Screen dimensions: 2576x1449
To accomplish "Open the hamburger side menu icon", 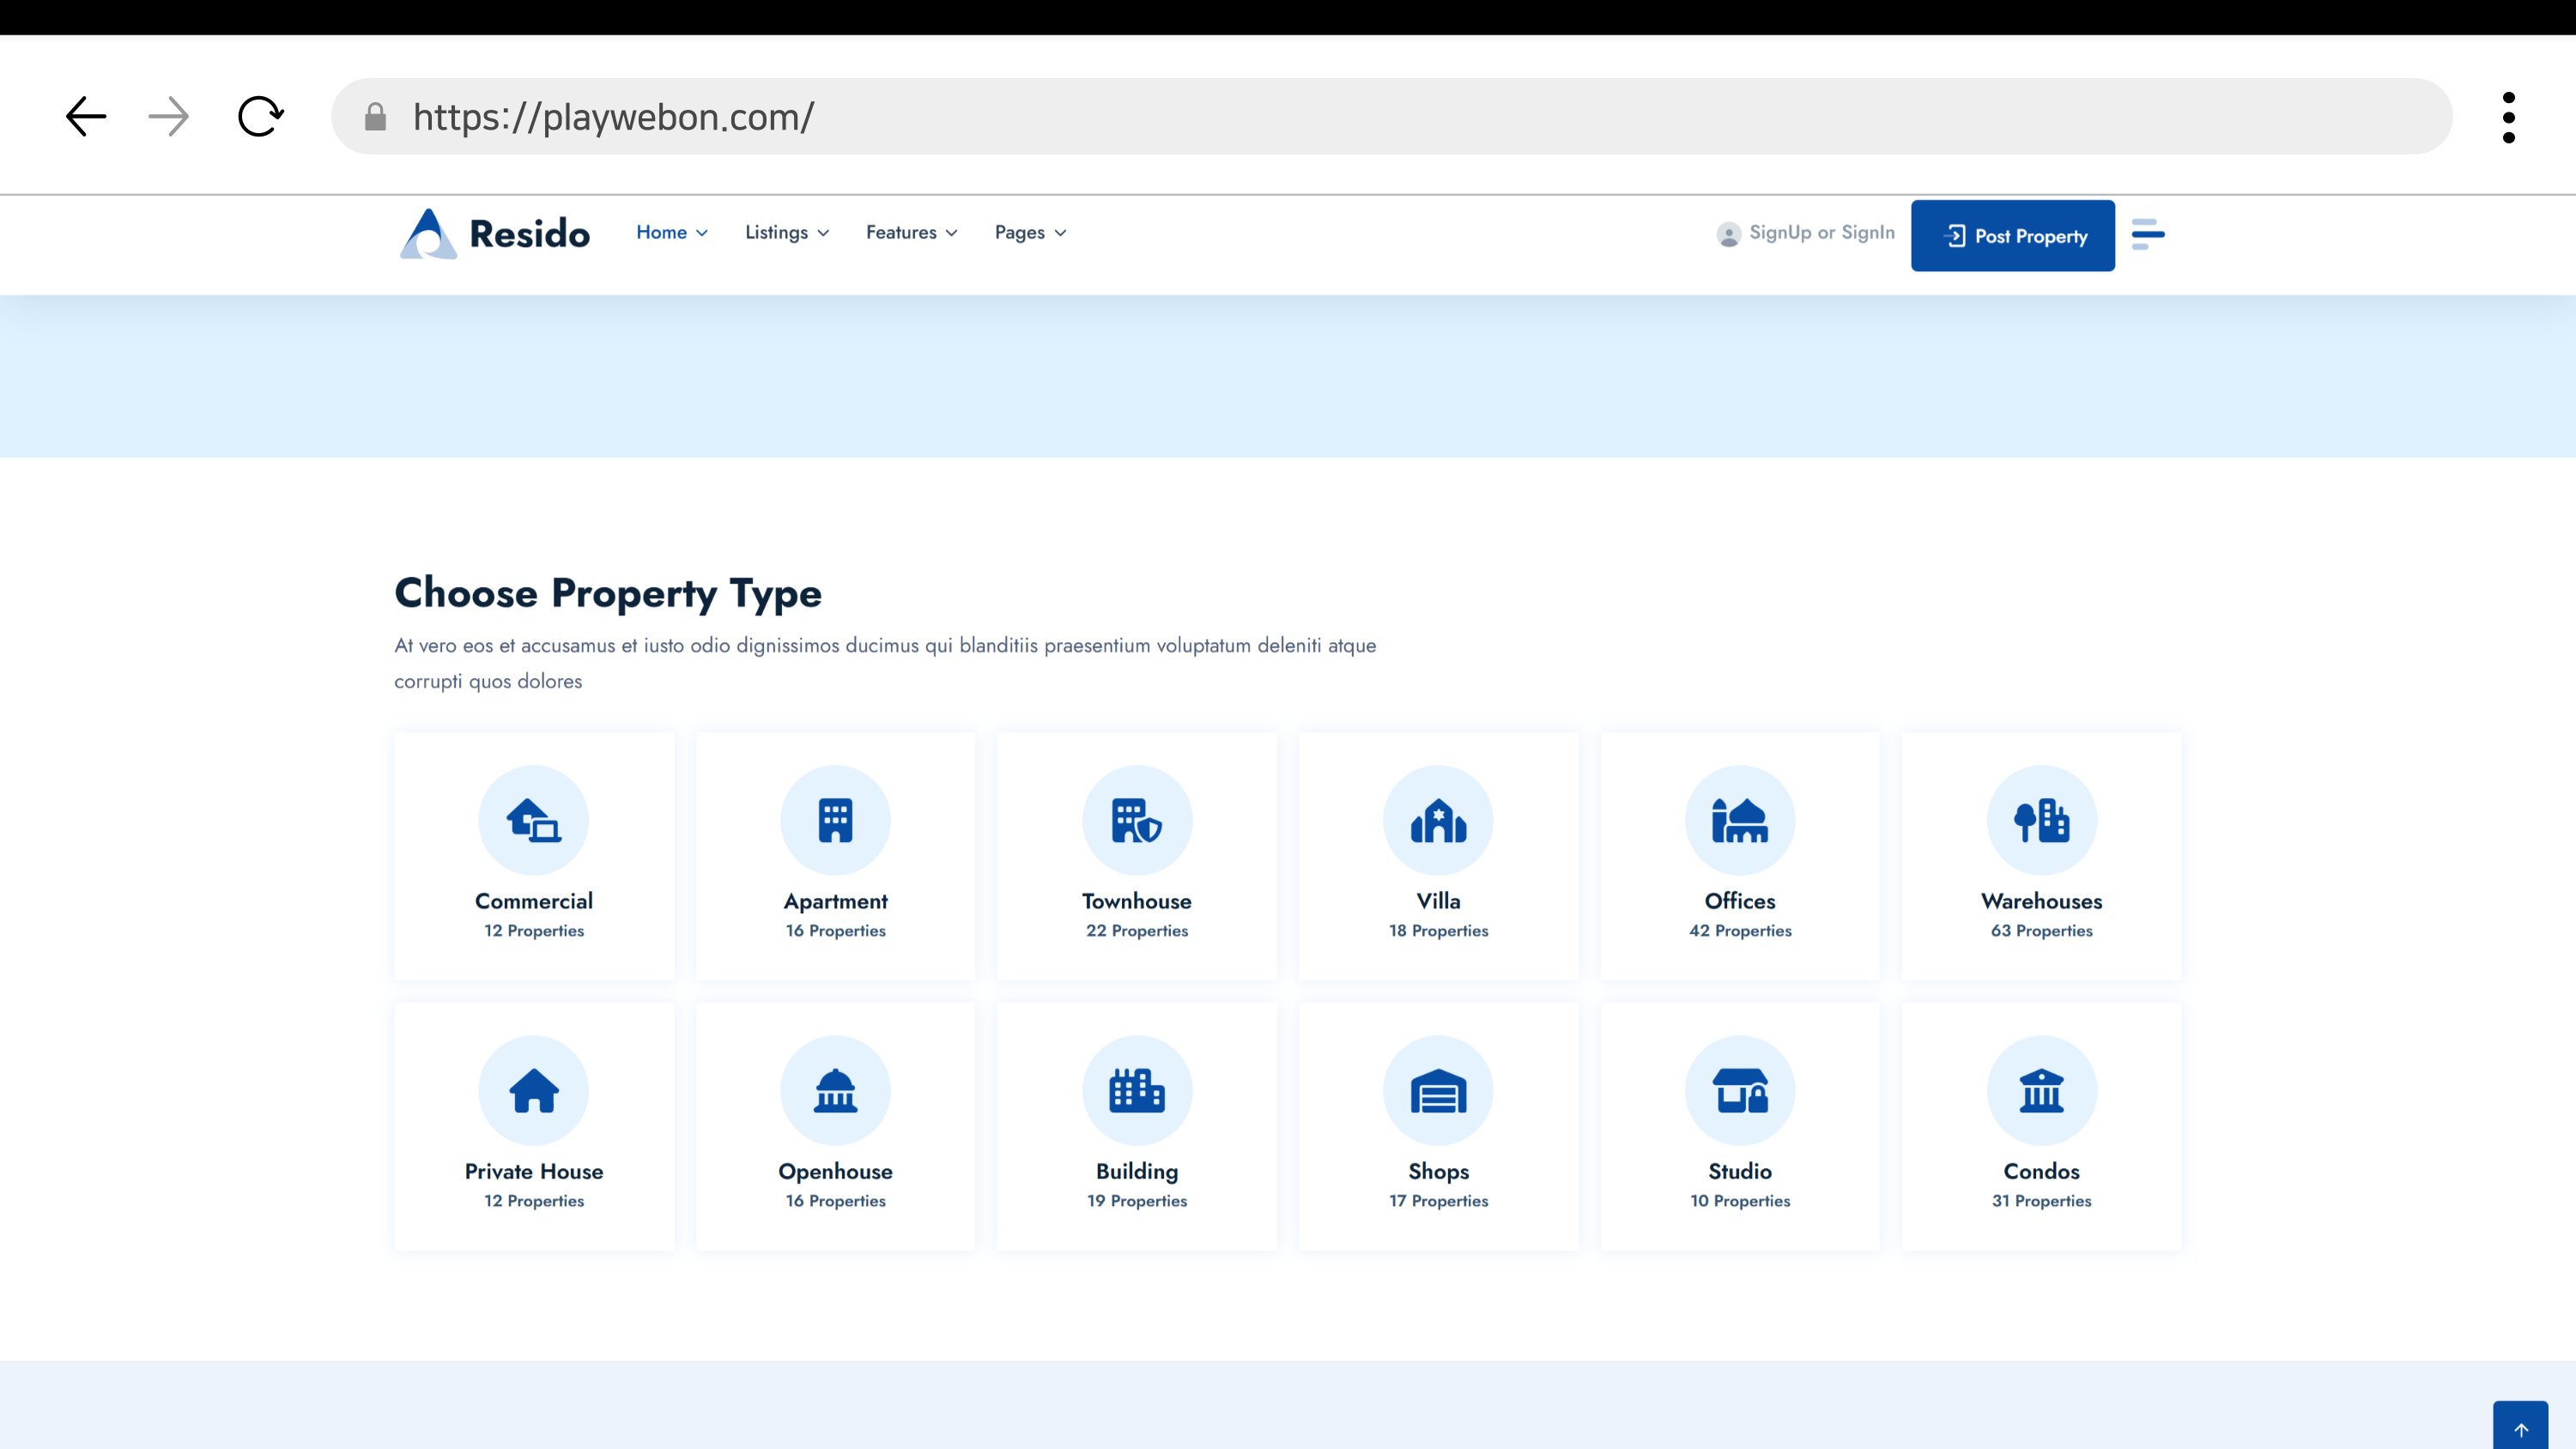I will coord(2147,234).
